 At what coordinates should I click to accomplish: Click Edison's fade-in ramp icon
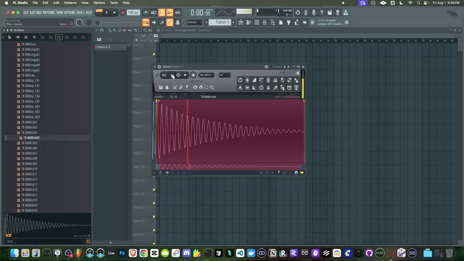[x=254, y=80]
